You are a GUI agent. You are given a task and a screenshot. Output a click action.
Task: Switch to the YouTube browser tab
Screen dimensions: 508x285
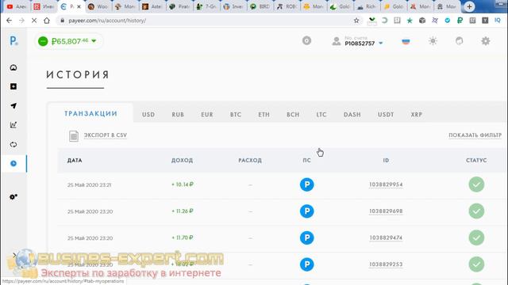point(16,6)
